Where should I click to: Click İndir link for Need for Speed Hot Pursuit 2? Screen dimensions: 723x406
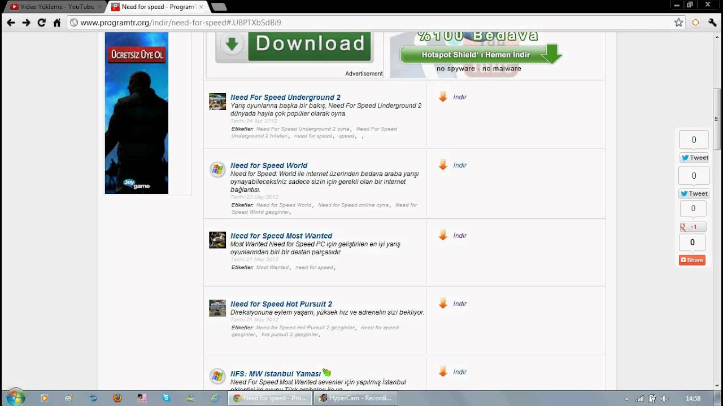[x=460, y=304]
